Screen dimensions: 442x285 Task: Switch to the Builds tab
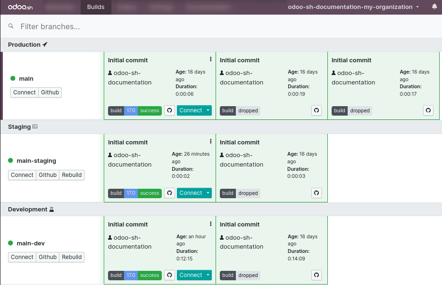(96, 7)
